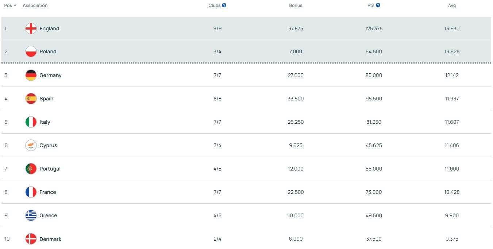
Task: Click the Denmark flag icon
Action: [31, 239]
